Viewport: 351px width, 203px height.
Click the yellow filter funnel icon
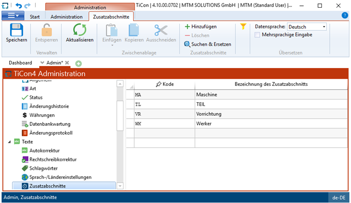tap(243, 27)
